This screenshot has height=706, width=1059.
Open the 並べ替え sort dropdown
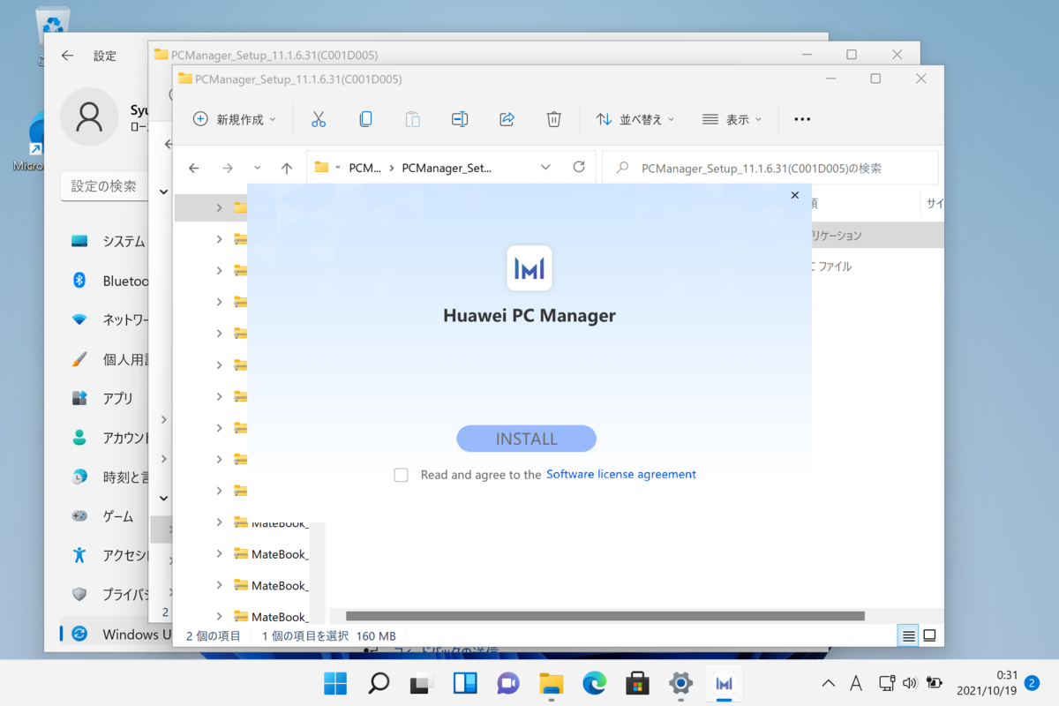(635, 119)
